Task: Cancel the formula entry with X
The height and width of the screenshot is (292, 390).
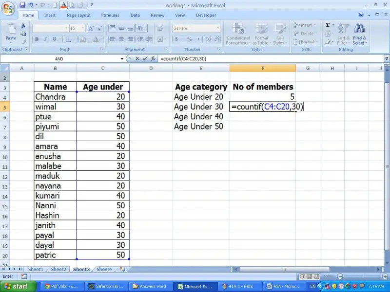Action: click(137, 58)
